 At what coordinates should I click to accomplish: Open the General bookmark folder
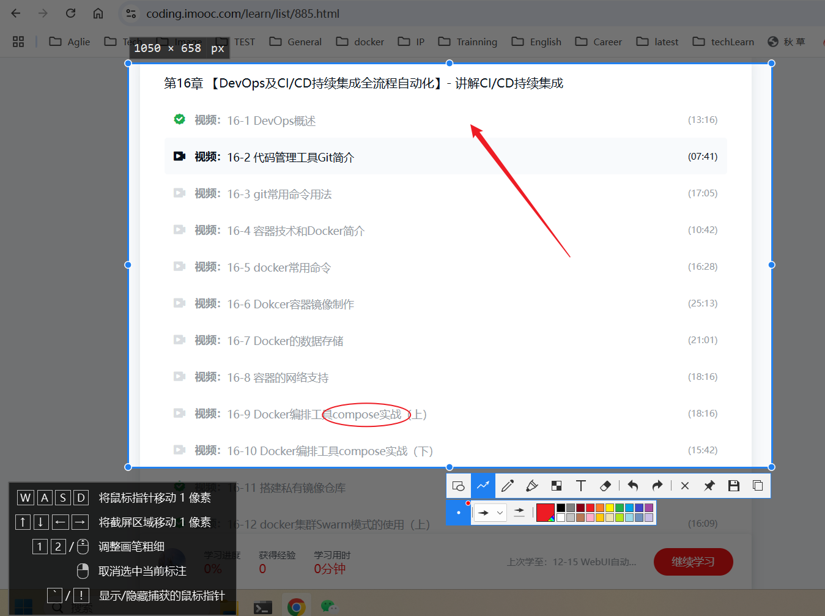click(296, 42)
